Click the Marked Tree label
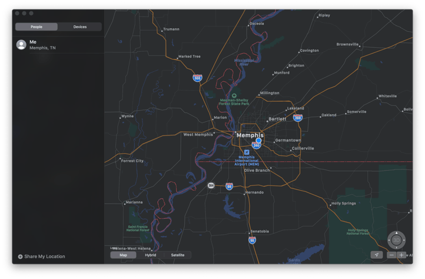Image resolution: width=425 pixels, height=279 pixels. 190,57
